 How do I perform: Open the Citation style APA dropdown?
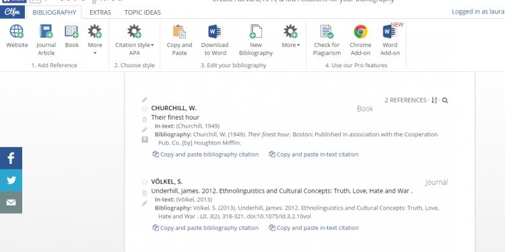pos(134,40)
